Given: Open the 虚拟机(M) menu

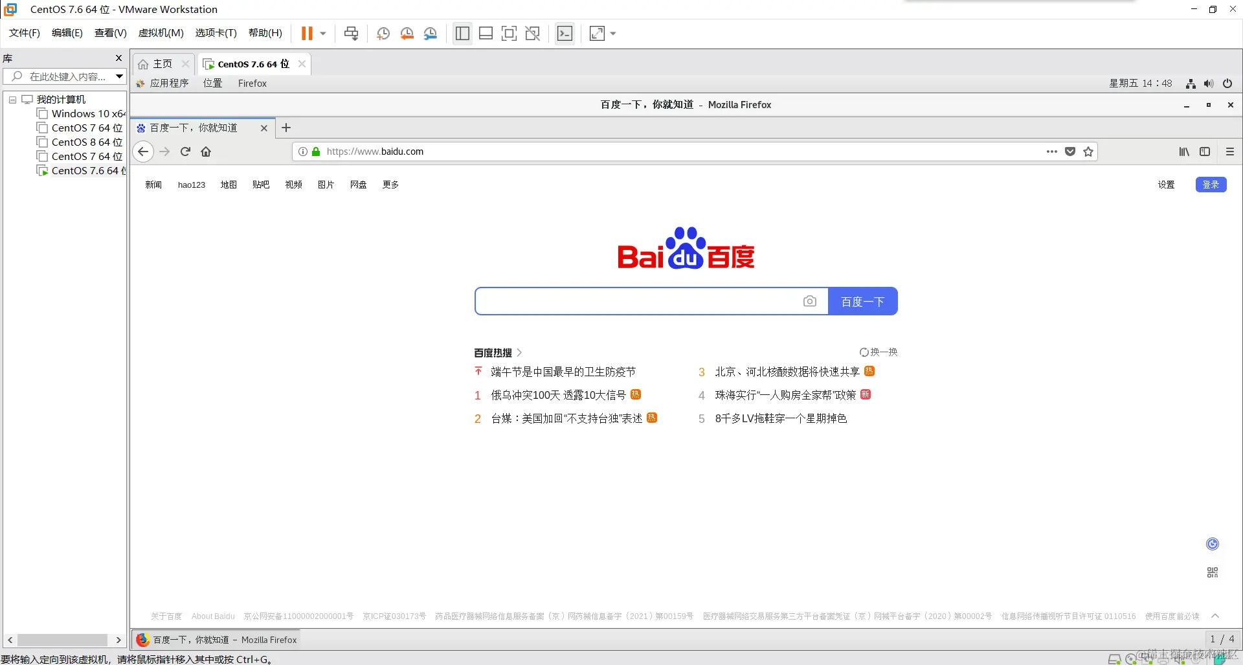Looking at the screenshot, I should click(161, 33).
